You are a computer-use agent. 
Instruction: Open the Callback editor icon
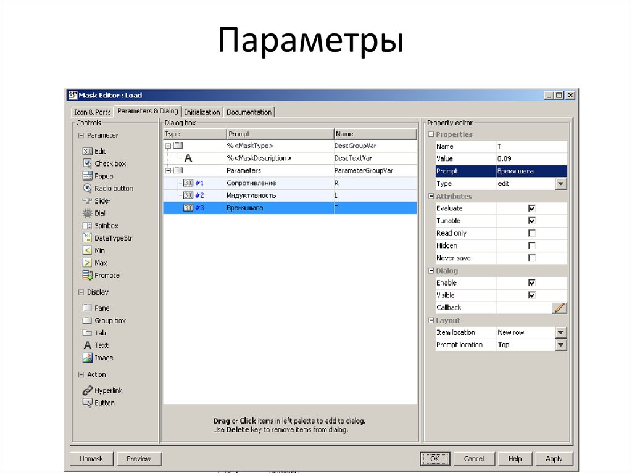coord(559,307)
